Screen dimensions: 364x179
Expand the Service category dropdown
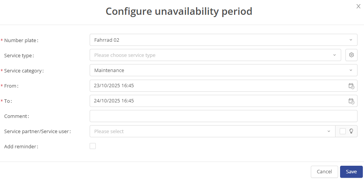(350, 70)
